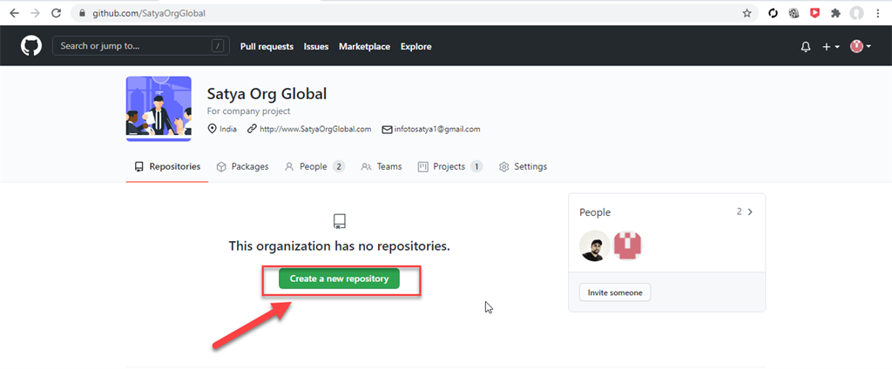Viewport: 892px width, 369px height.
Task: Click the browser back arrow
Action: pos(14,14)
